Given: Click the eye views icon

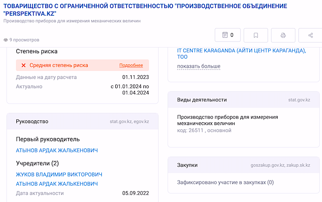Looking at the screenshot, I should click(6, 40).
